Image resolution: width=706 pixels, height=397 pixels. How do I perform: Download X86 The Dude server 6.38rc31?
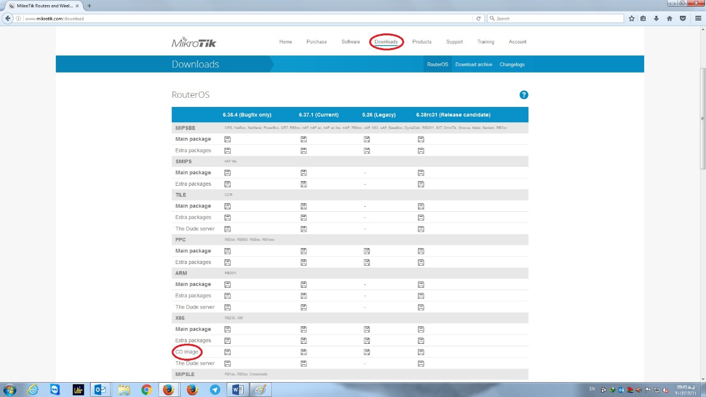[x=421, y=363]
